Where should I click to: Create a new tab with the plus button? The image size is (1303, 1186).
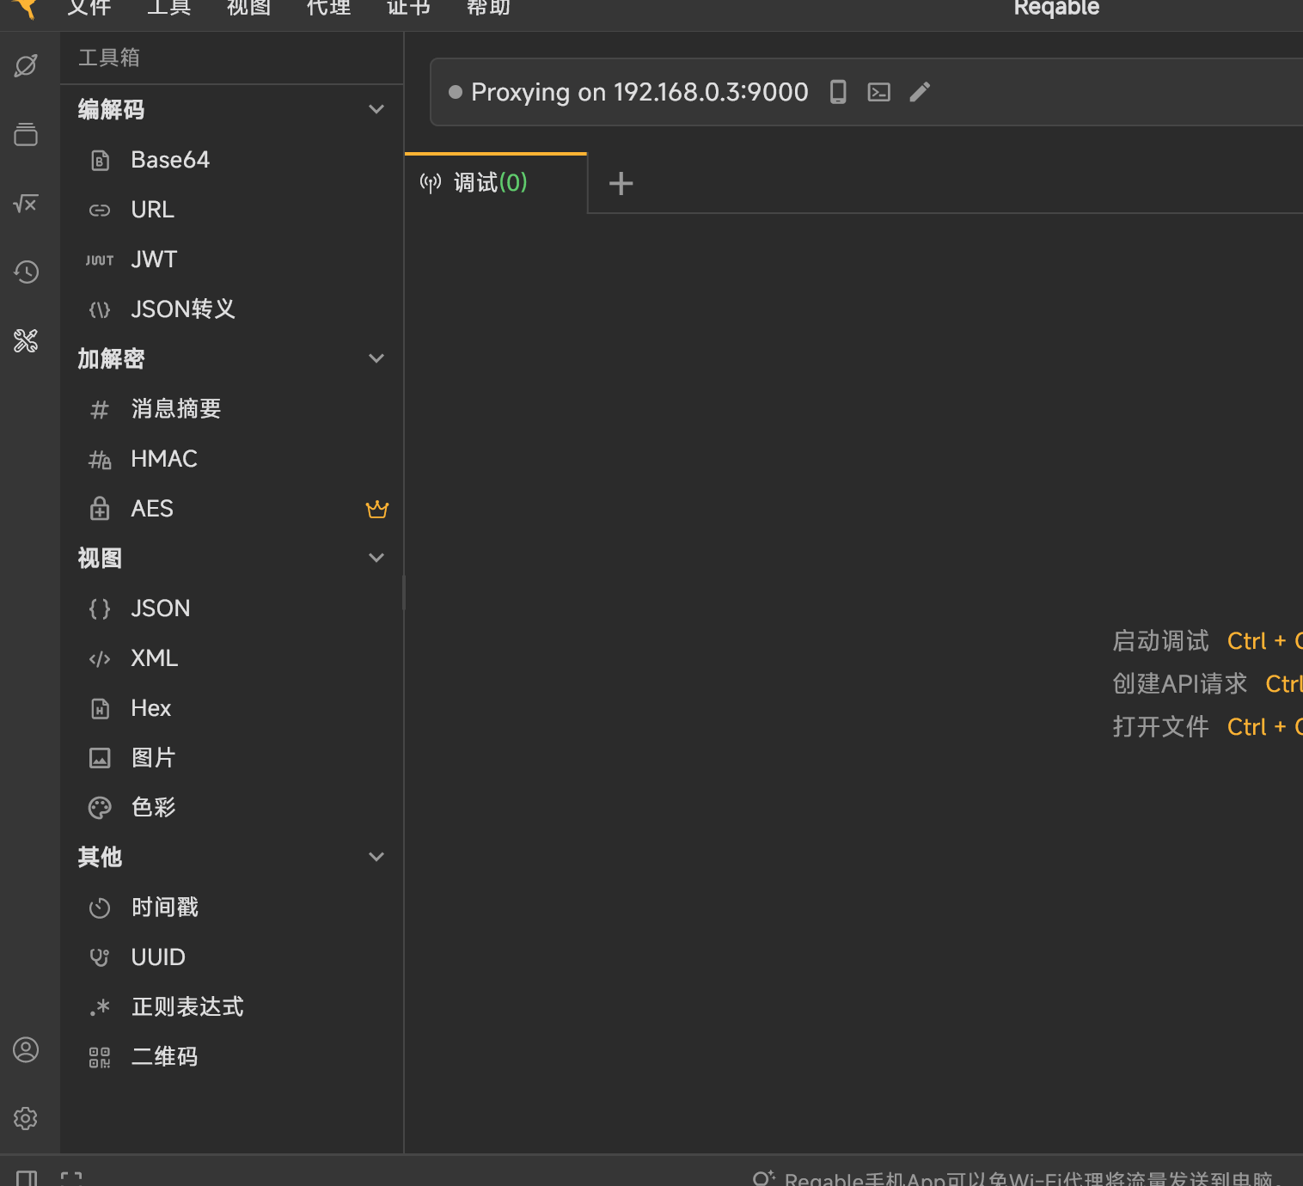(621, 182)
